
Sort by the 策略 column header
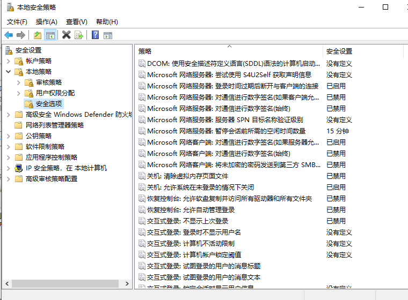(229, 51)
